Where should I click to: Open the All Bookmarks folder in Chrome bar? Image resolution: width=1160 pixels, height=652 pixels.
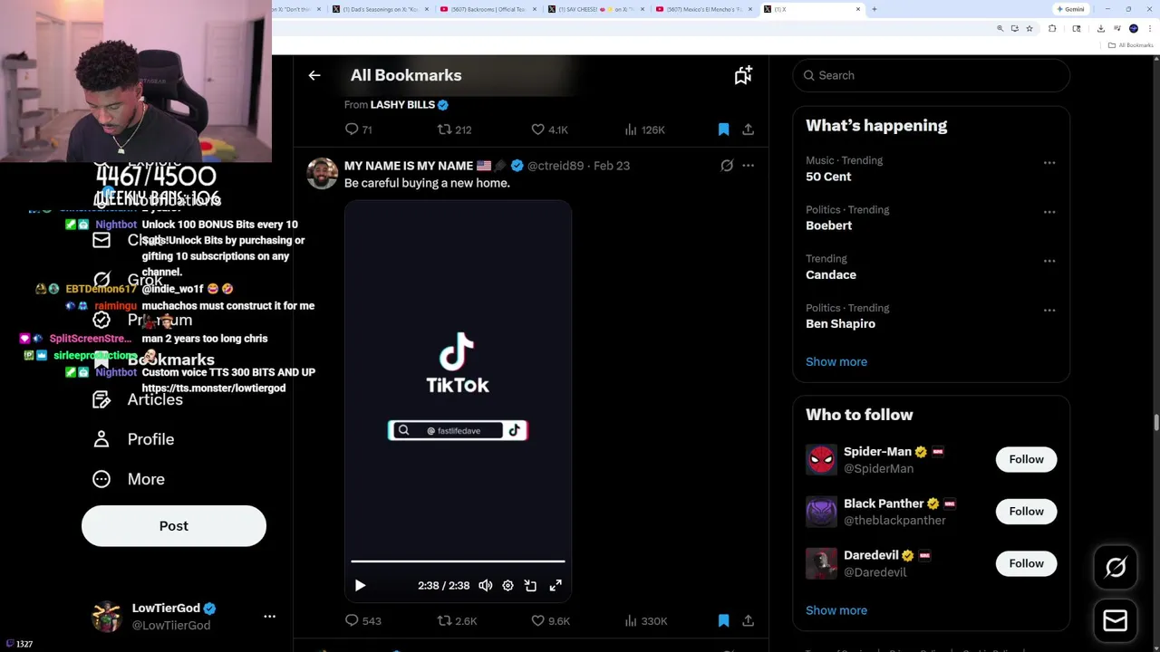(x=1132, y=45)
